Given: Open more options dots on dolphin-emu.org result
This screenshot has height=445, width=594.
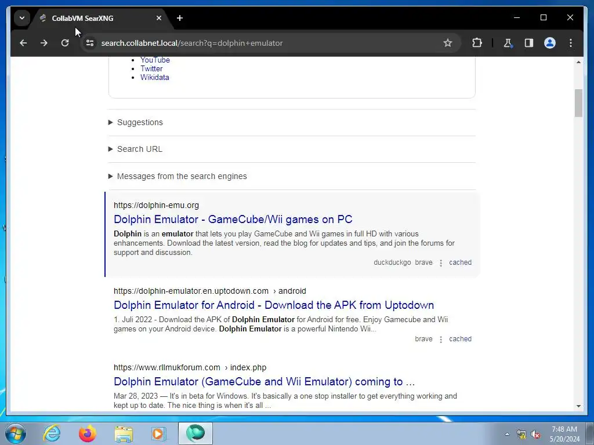Looking at the screenshot, I should (x=441, y=263).
